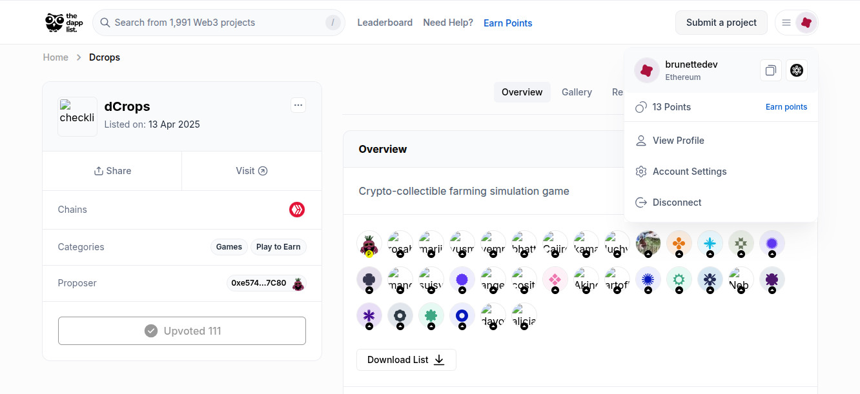
Task: Click the magnifier icon in search bar
Action: (x=105, y=23)
